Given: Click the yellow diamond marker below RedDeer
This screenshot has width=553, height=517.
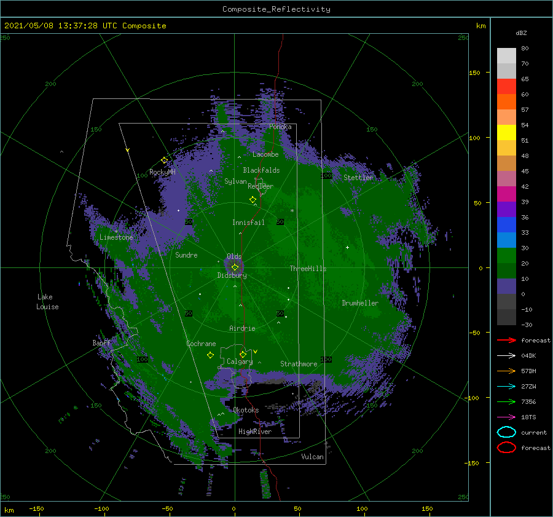Looking at the screenshot, I should tap(253, 200).
